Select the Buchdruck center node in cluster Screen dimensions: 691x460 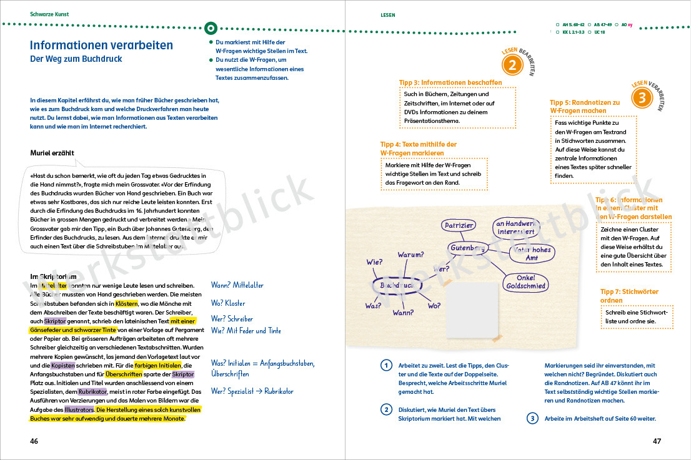397,285
